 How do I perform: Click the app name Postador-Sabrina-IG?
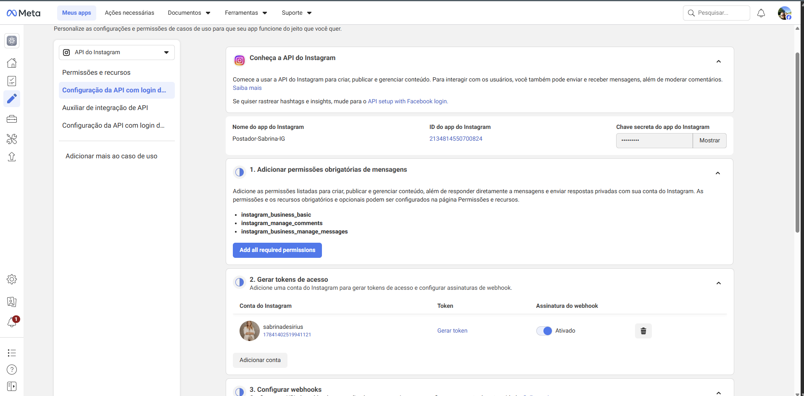click(258, 139)
